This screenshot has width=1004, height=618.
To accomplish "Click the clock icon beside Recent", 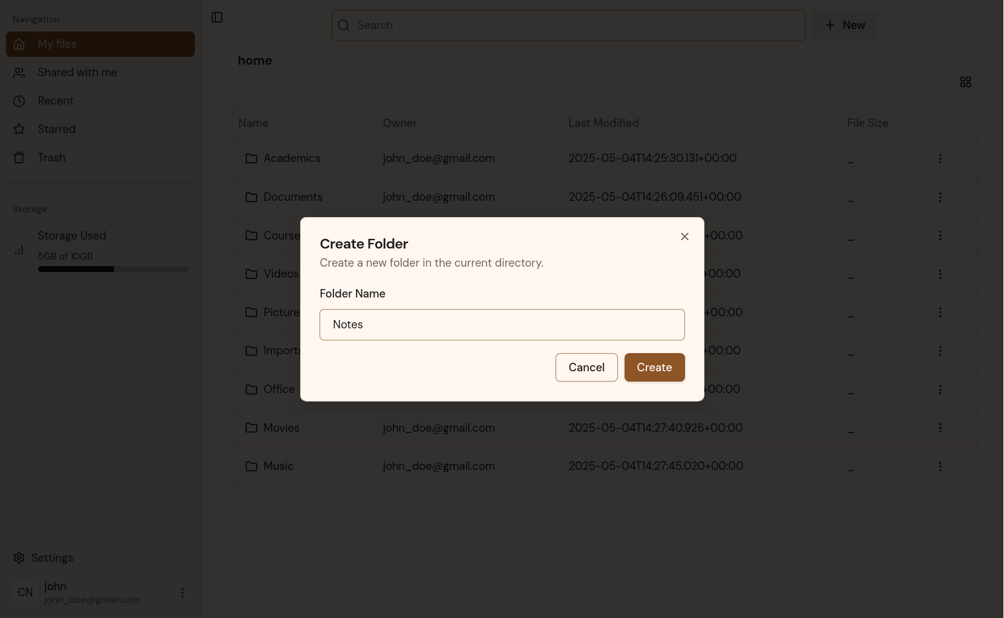I will pos(19,101).
